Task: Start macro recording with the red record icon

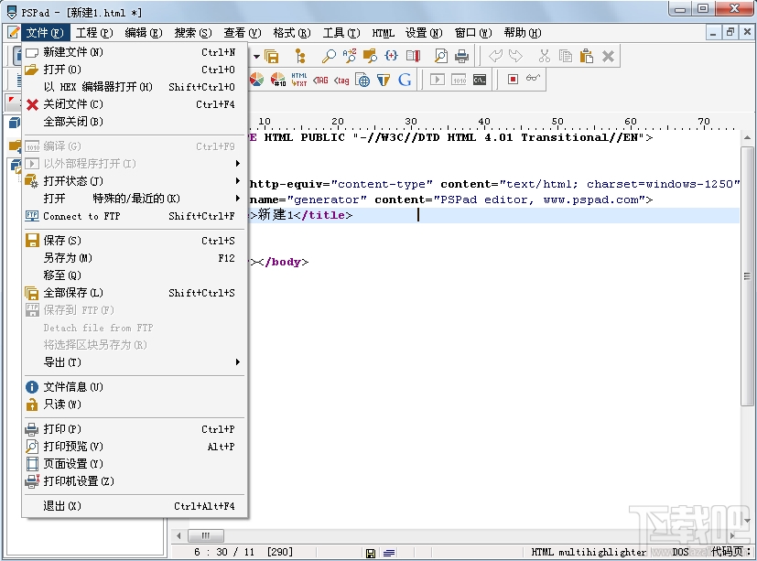Action: click(x=514, y=80)
